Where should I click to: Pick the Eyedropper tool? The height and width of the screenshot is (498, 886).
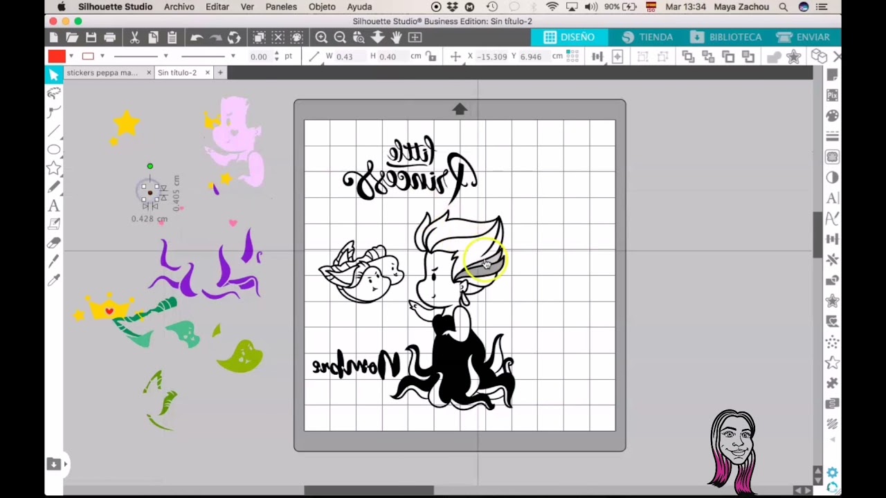click(x=54, y=280)
